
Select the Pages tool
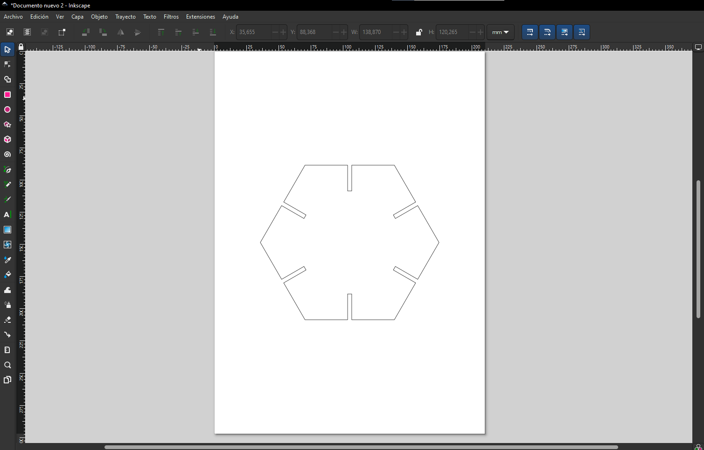click(7, 380)
